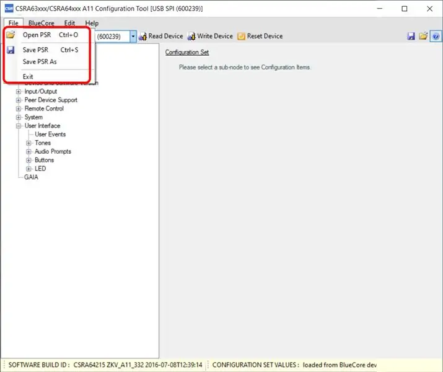Expand the Tones sub-node

click(x=29, y=143)
